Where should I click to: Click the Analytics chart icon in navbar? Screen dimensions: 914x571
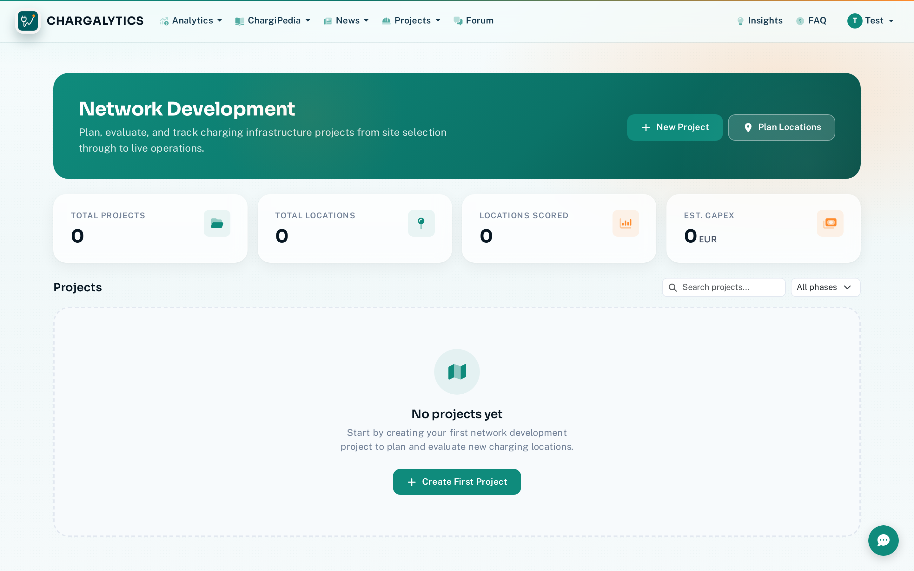[164, 22]
